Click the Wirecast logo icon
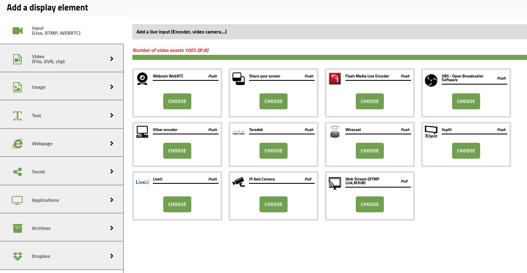The width and height of the screenshot is (527, 273). 334,132
